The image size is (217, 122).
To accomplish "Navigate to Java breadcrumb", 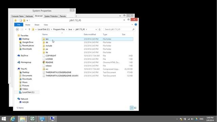I will [70, 29].
